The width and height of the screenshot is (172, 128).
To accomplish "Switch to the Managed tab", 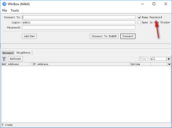I will pos(8,53).
